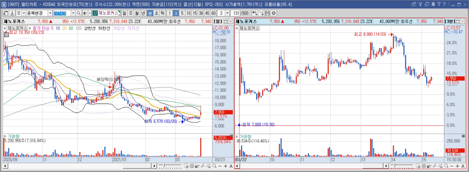The image size is (469, 172).
Task: Click the chart layout icon at toolbar start
Action: click(x=6, y=13)
